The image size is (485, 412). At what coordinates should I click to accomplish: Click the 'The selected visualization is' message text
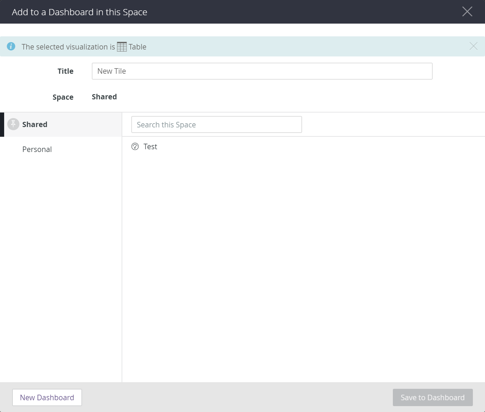coord(68,47)
